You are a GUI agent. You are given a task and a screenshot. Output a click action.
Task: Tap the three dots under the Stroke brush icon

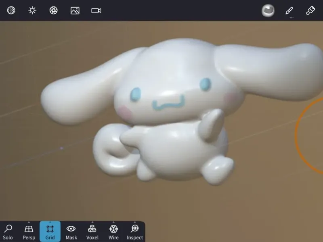click(x=292, y=18)
